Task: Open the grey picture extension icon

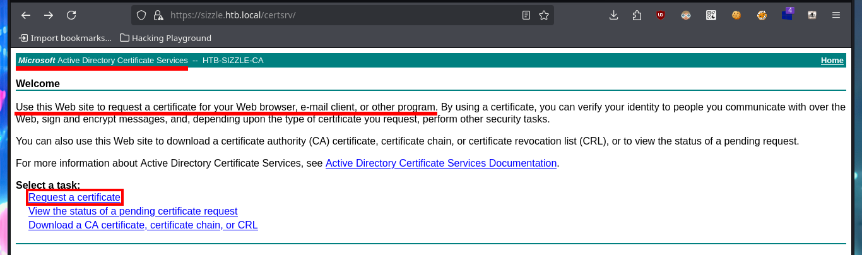Action: click(x=812, y=15)
